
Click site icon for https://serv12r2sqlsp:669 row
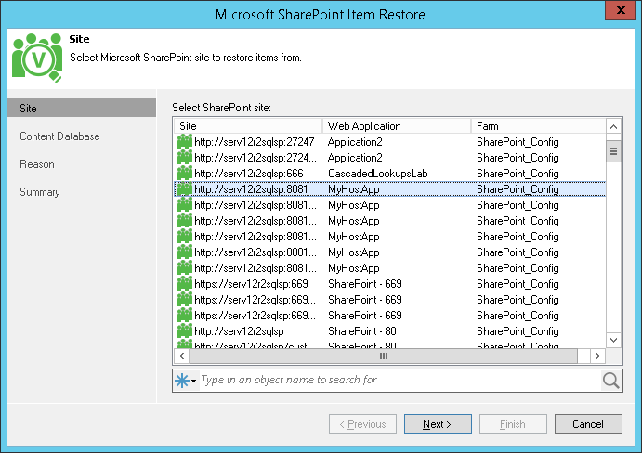coord(185,283)
